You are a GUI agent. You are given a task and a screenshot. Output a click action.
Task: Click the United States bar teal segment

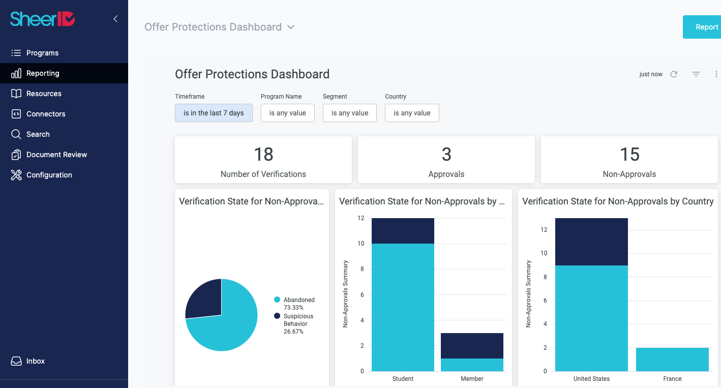(591, 318)
